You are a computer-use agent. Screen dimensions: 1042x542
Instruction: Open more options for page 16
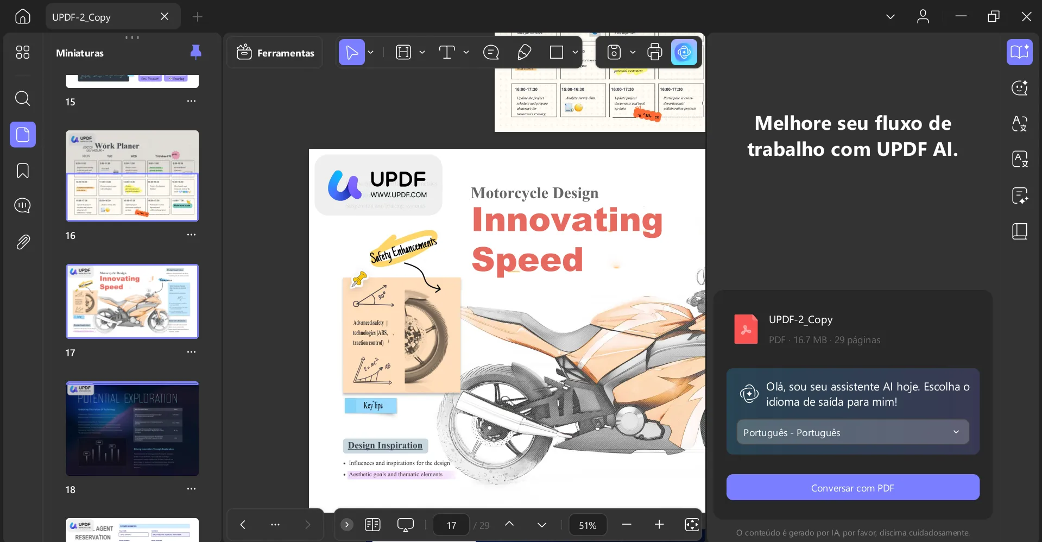[x=191, y=235]
